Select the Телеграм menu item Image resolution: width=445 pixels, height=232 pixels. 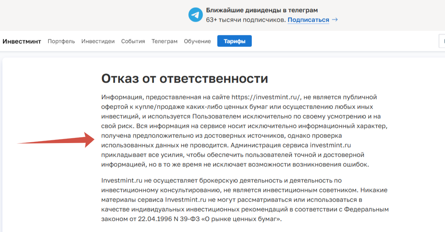(x=164, y=41)
